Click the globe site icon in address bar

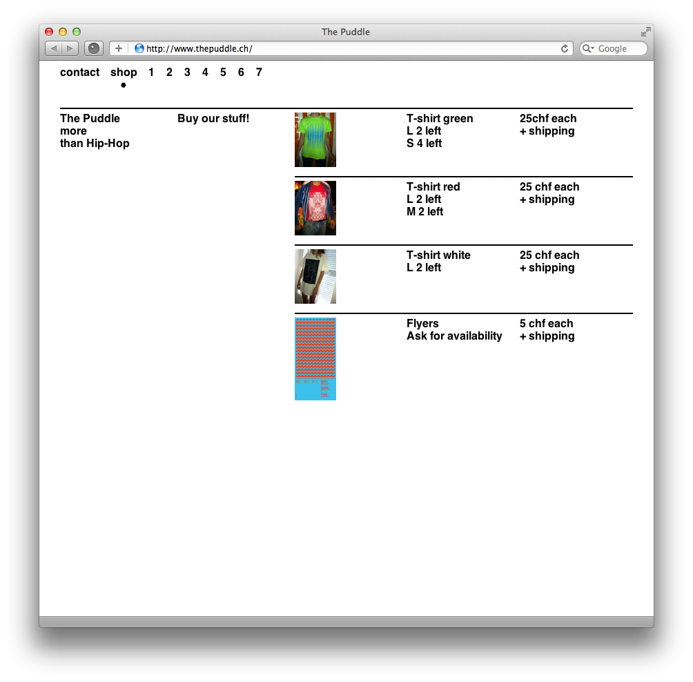click(x=139, y=48)
